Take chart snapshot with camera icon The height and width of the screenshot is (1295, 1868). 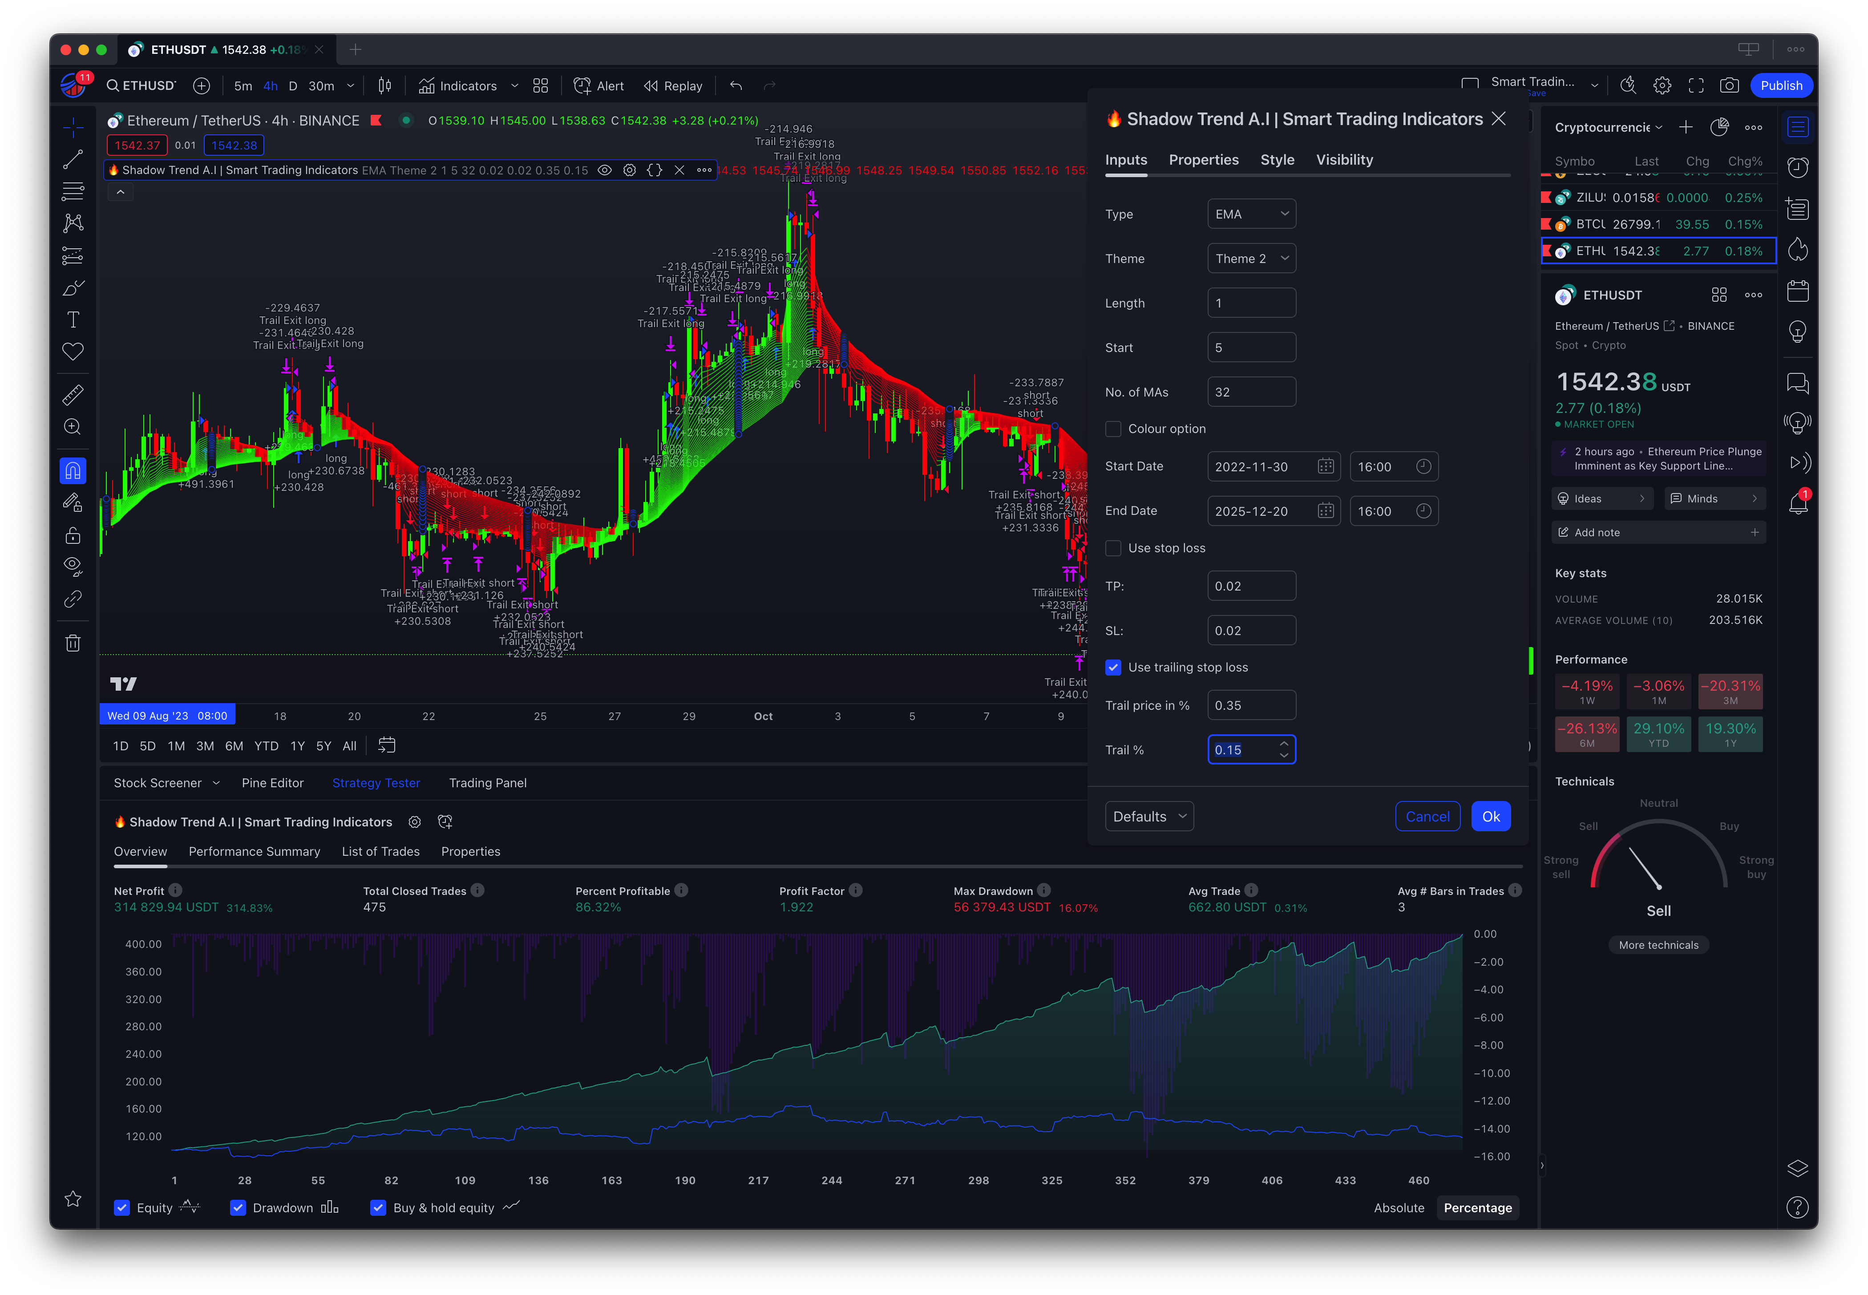point(1728,85)
